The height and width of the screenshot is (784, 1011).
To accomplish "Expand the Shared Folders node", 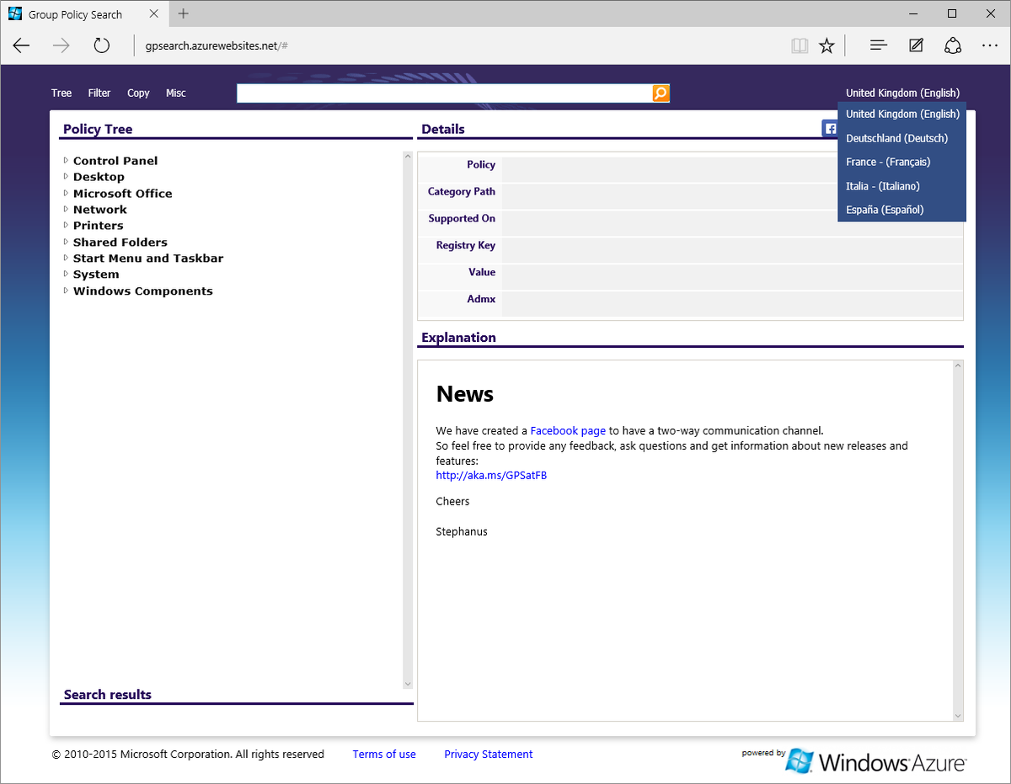I will [x=66, y=242].
